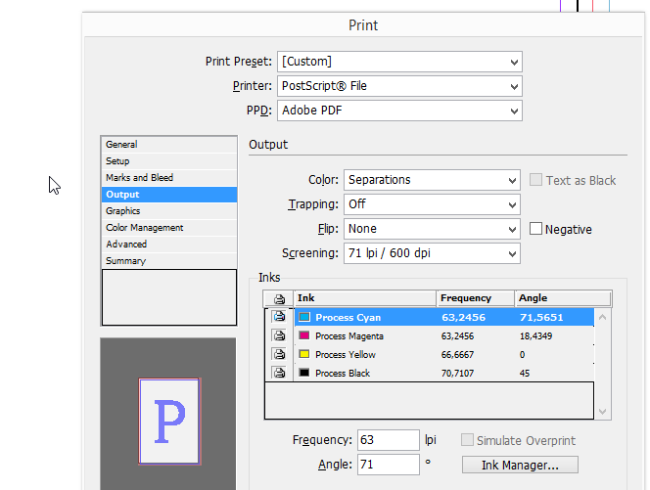Select the Process Magenta ink row
Viewport: 650px width, 490px height.
tap(444, 335)
